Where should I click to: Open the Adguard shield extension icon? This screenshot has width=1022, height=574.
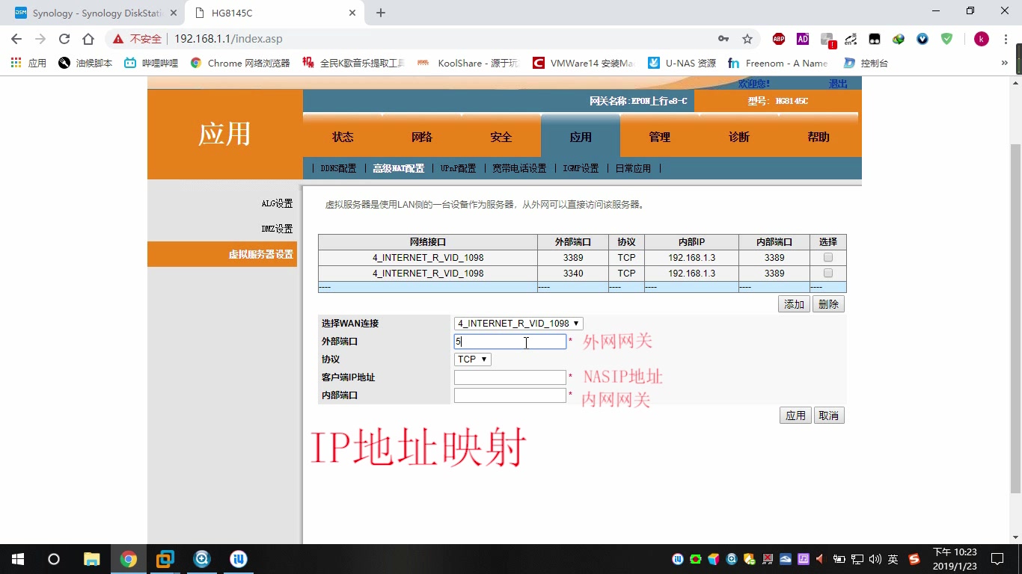point(945,38)
